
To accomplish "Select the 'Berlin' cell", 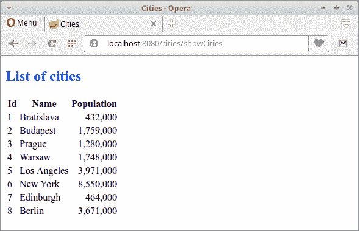I will tap(32, 211).
